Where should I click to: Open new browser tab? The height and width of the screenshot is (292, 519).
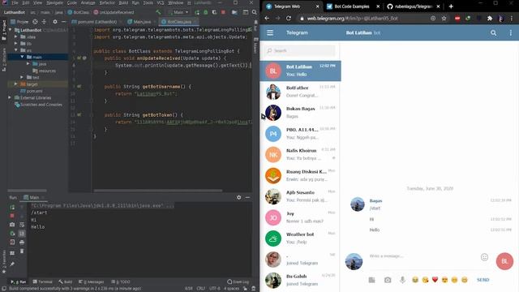(x=451, y=6)
